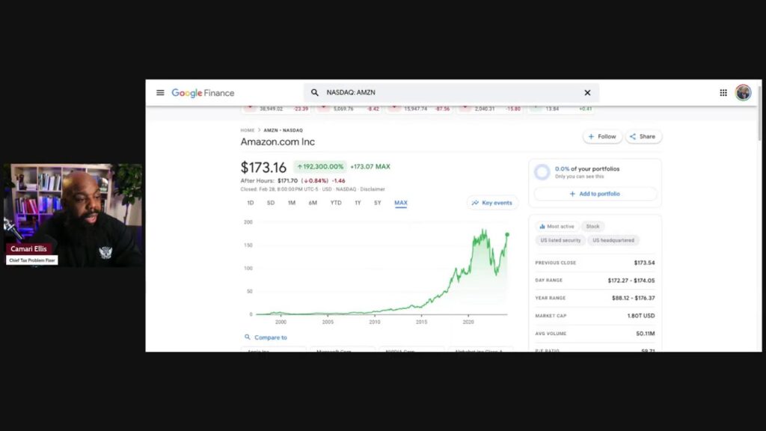Open the Google apps grid
The width and height of the screenshot is (766, 431).
pos(723,93)
